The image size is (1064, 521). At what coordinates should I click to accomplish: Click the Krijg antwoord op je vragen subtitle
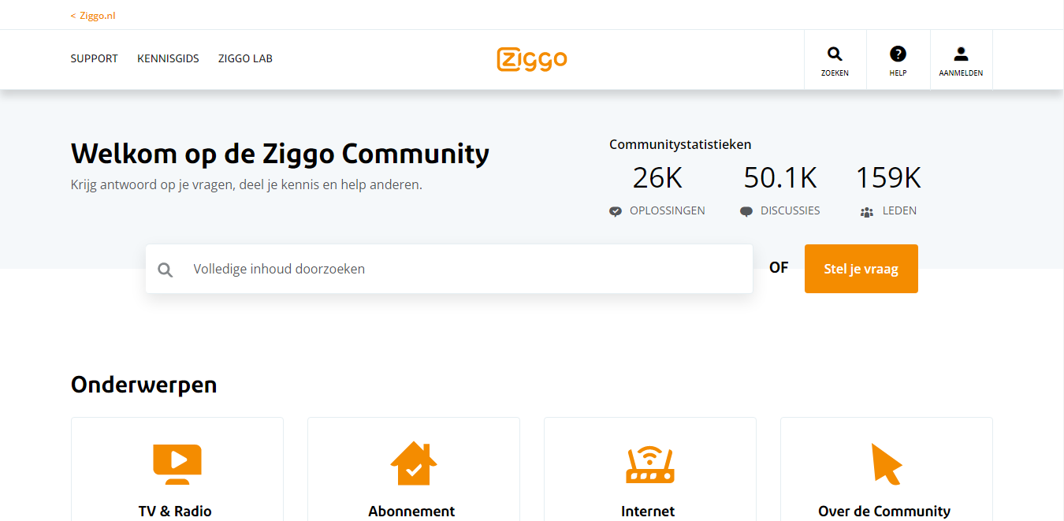247,185
